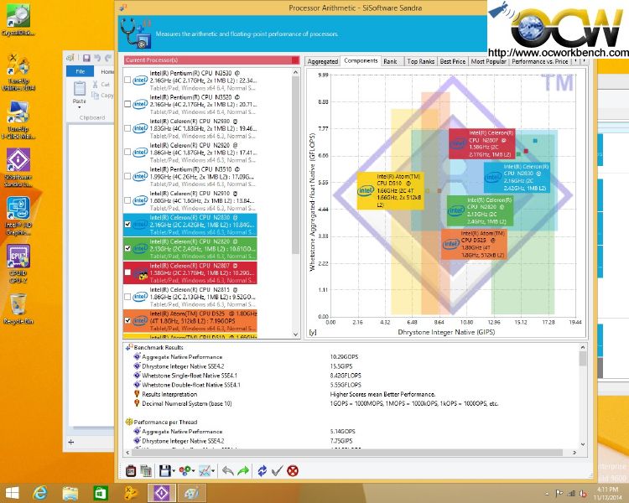Collapse the Performance per Thread tree node
The width and height of the screenshot is (629, 503).
[129, 422]
